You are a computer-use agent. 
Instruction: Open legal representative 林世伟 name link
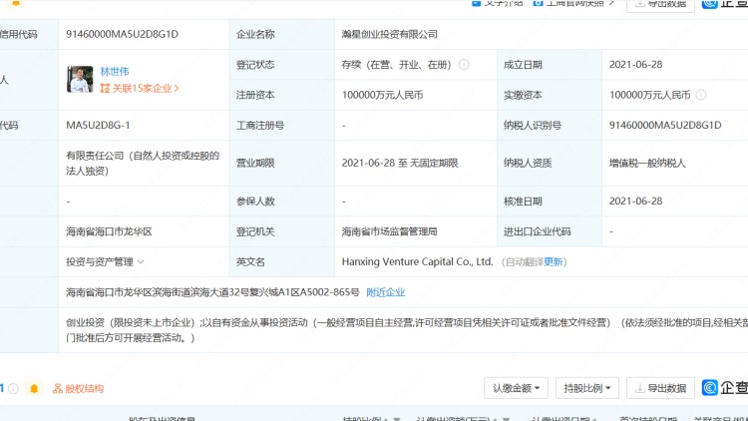coord(115,72)
